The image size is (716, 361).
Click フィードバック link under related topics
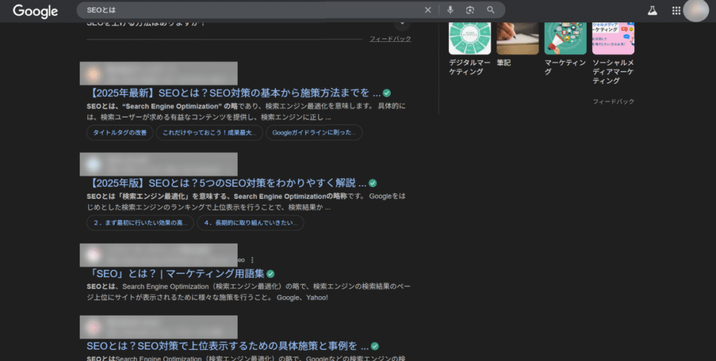tap(613, 102)
